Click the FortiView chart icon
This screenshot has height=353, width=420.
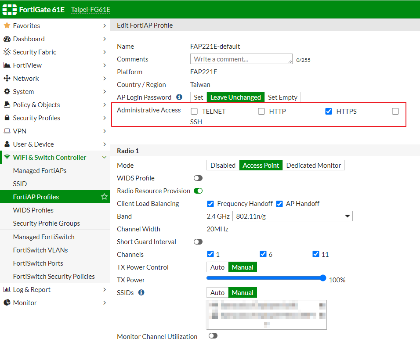point(7,65)
